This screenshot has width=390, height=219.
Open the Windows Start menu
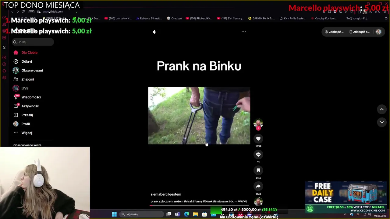tap(114, 214)
